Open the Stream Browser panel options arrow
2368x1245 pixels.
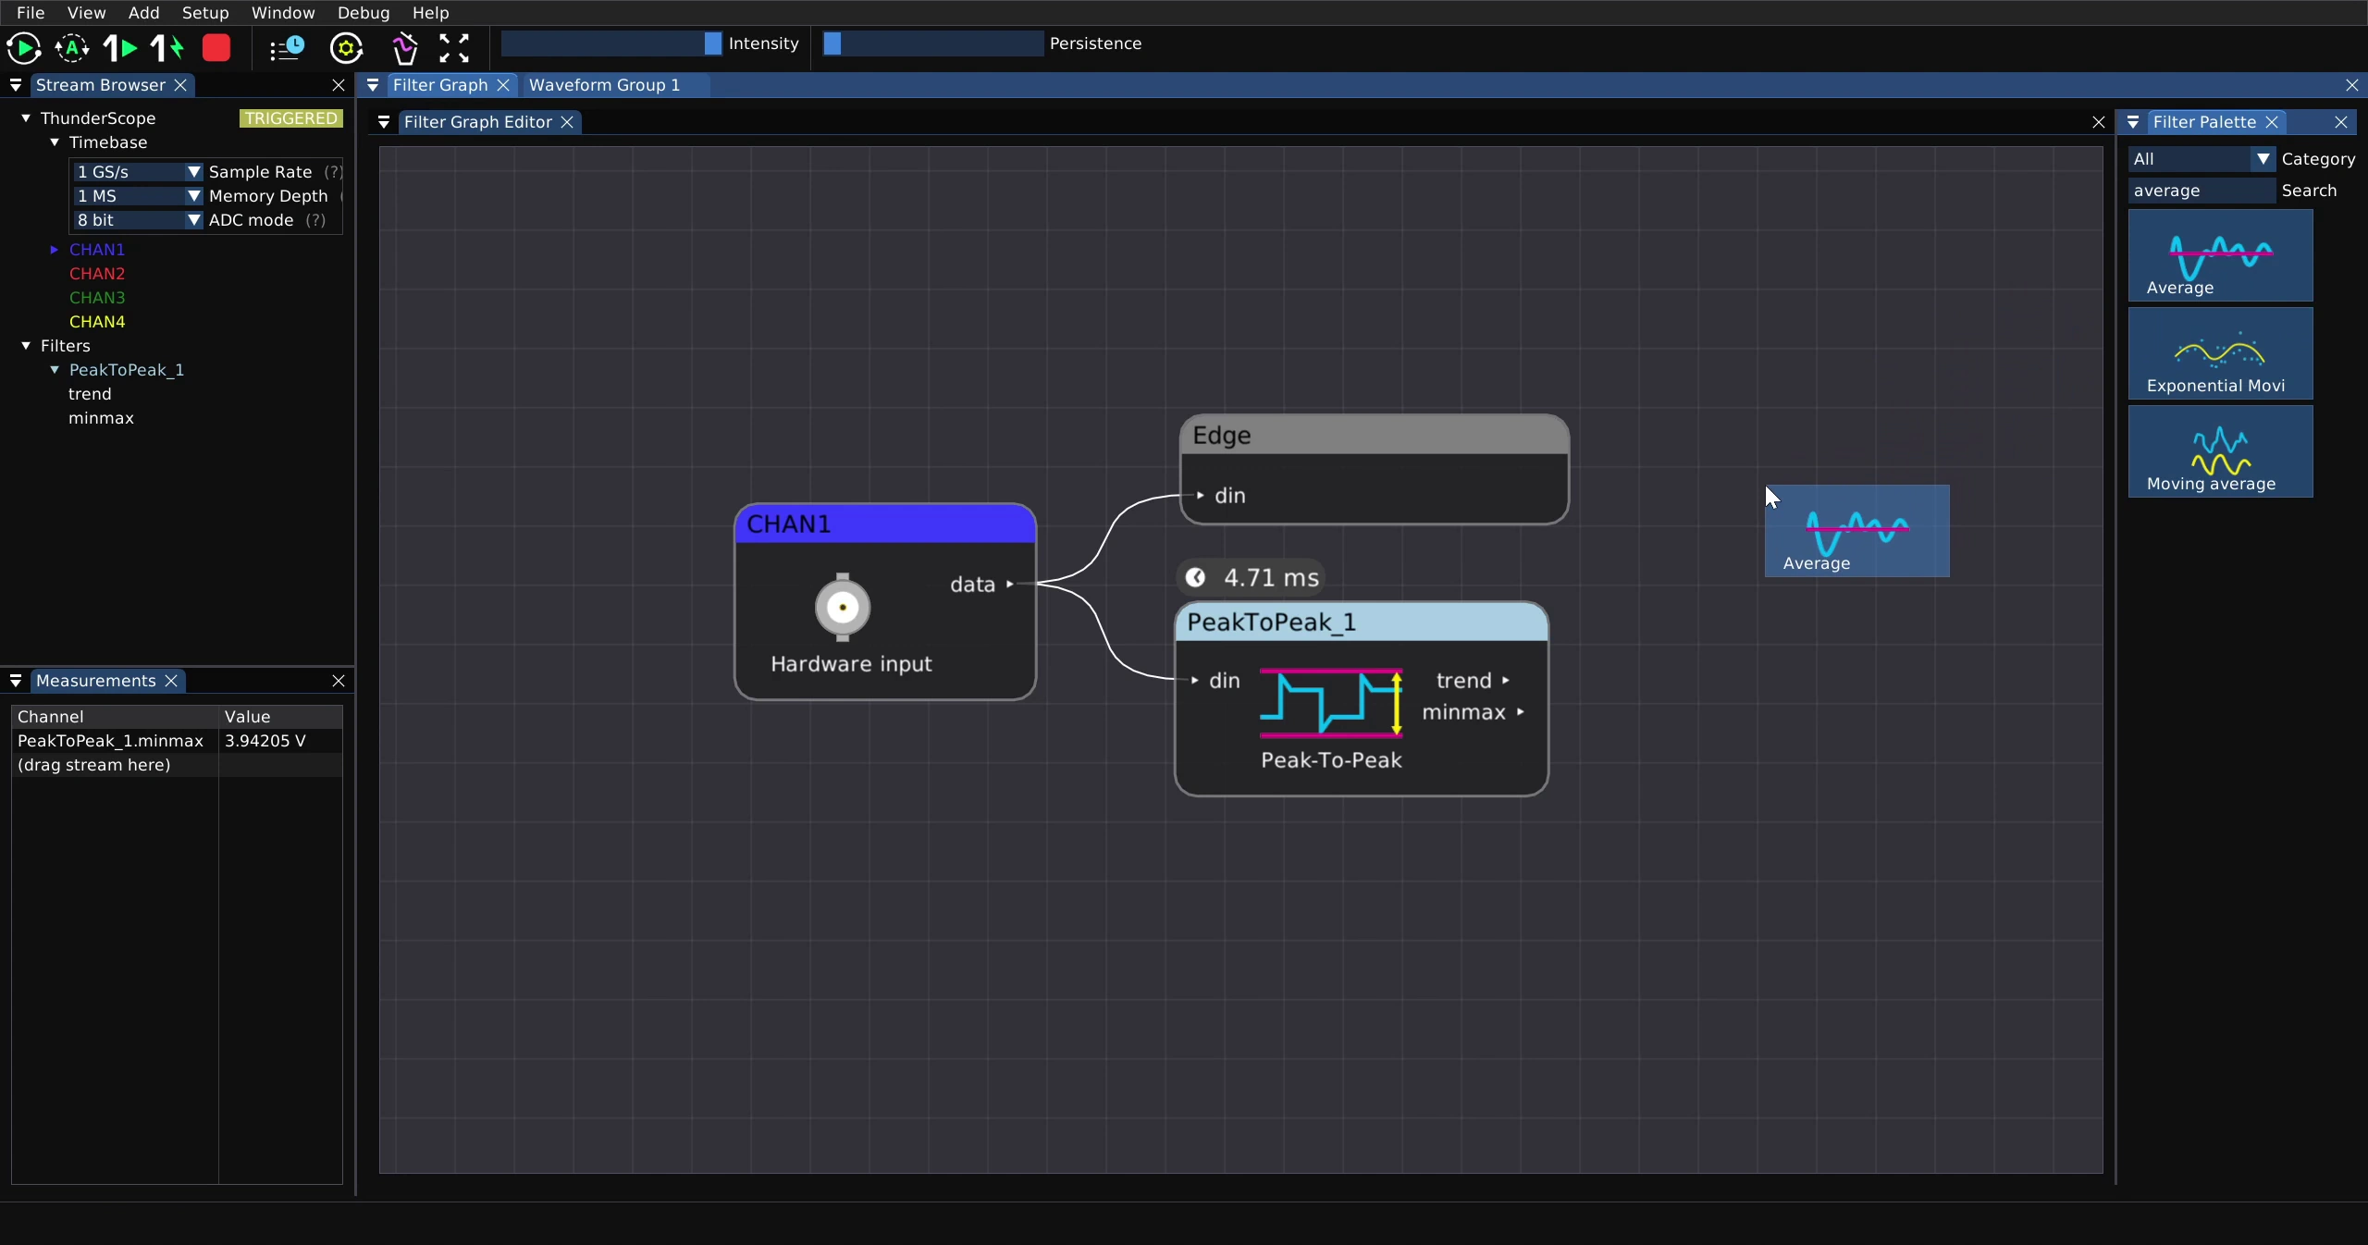(x=16, y=85)
